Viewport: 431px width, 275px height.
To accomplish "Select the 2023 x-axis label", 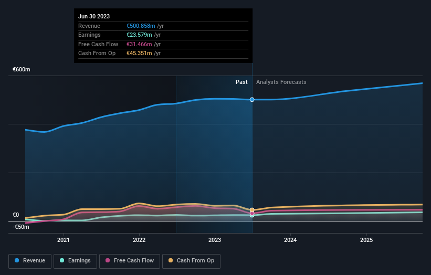I will pyautogui.click(x=215, y=240).
